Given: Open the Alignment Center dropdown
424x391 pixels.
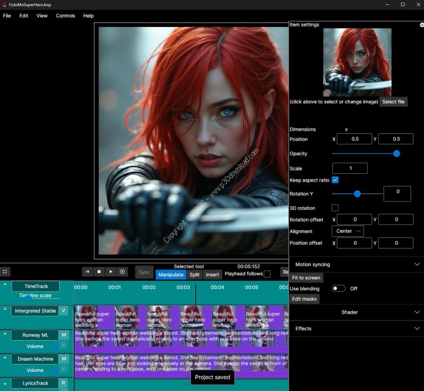Looking at the screenshot, I should (348, 231).
